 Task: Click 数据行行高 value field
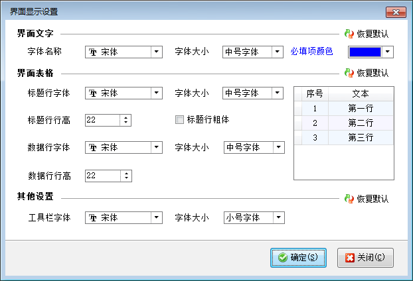[x=102, y=176]
